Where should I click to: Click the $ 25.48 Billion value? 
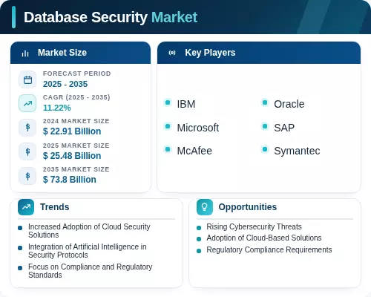(x=72, y=156)
